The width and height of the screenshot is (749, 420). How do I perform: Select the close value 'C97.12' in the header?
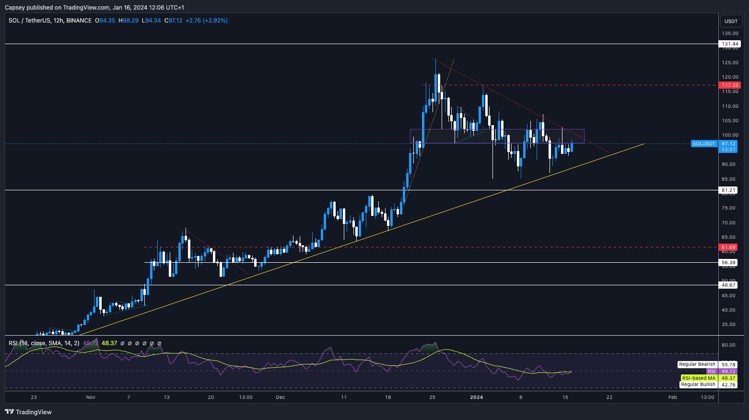click(174, 21)
